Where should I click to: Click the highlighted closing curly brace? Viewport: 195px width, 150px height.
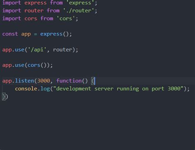(x=4, y=97)
